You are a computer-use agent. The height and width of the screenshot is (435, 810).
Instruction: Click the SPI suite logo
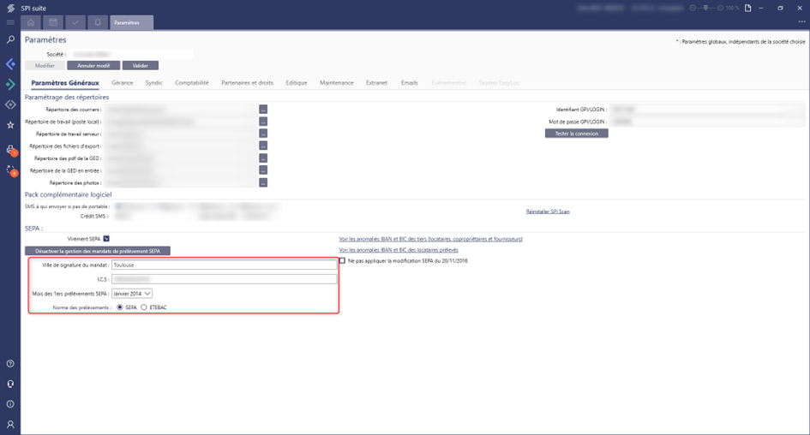[x=10, y=9]
